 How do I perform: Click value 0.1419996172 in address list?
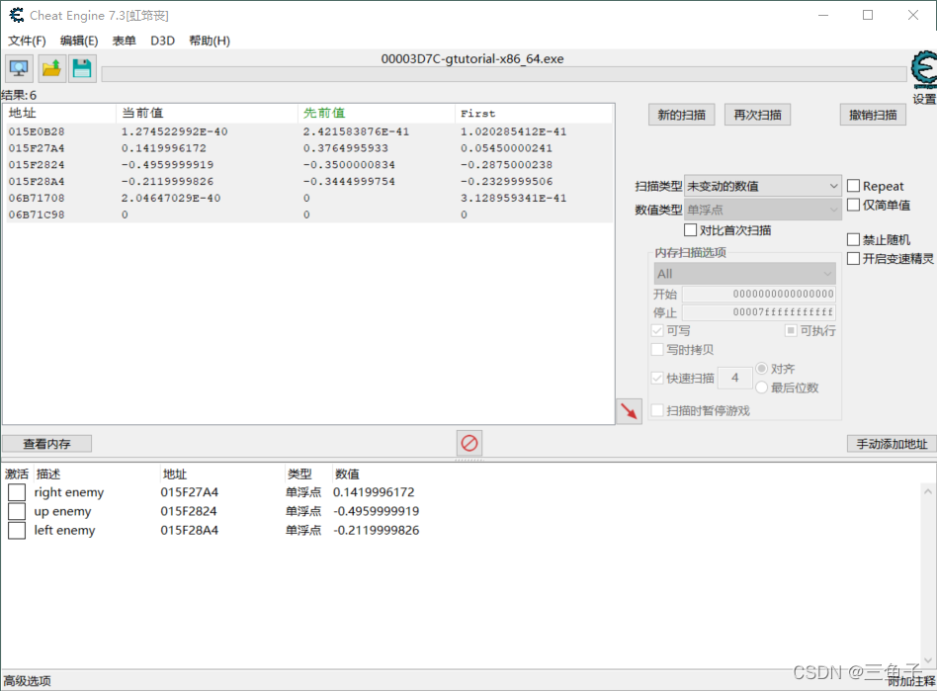click(374, 492)
